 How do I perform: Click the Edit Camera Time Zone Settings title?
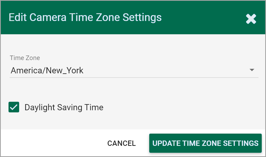click(85, 18)
